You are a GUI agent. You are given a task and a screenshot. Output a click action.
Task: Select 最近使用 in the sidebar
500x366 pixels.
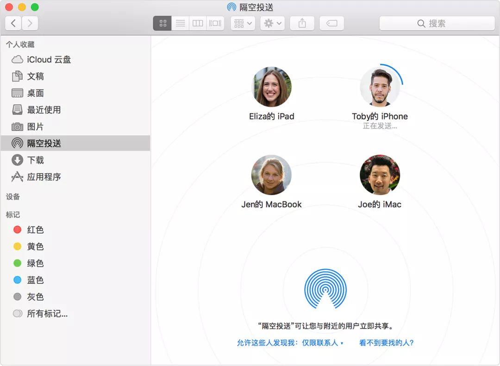pos(42,110)
